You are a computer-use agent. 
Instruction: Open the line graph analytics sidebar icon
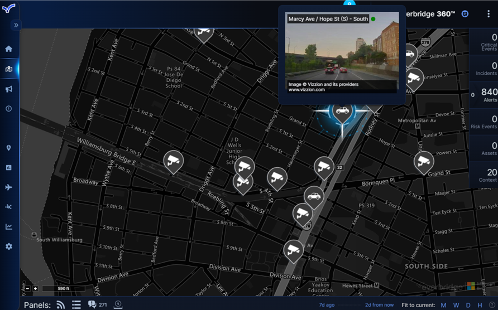click(8, 226)
